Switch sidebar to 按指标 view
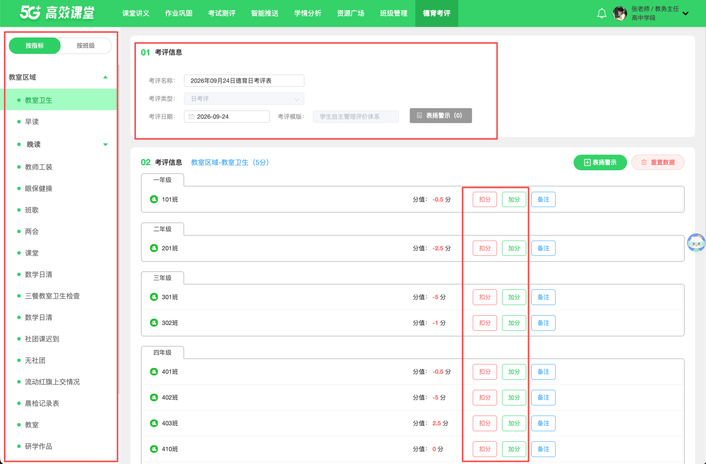 click(x=35, y=46)
